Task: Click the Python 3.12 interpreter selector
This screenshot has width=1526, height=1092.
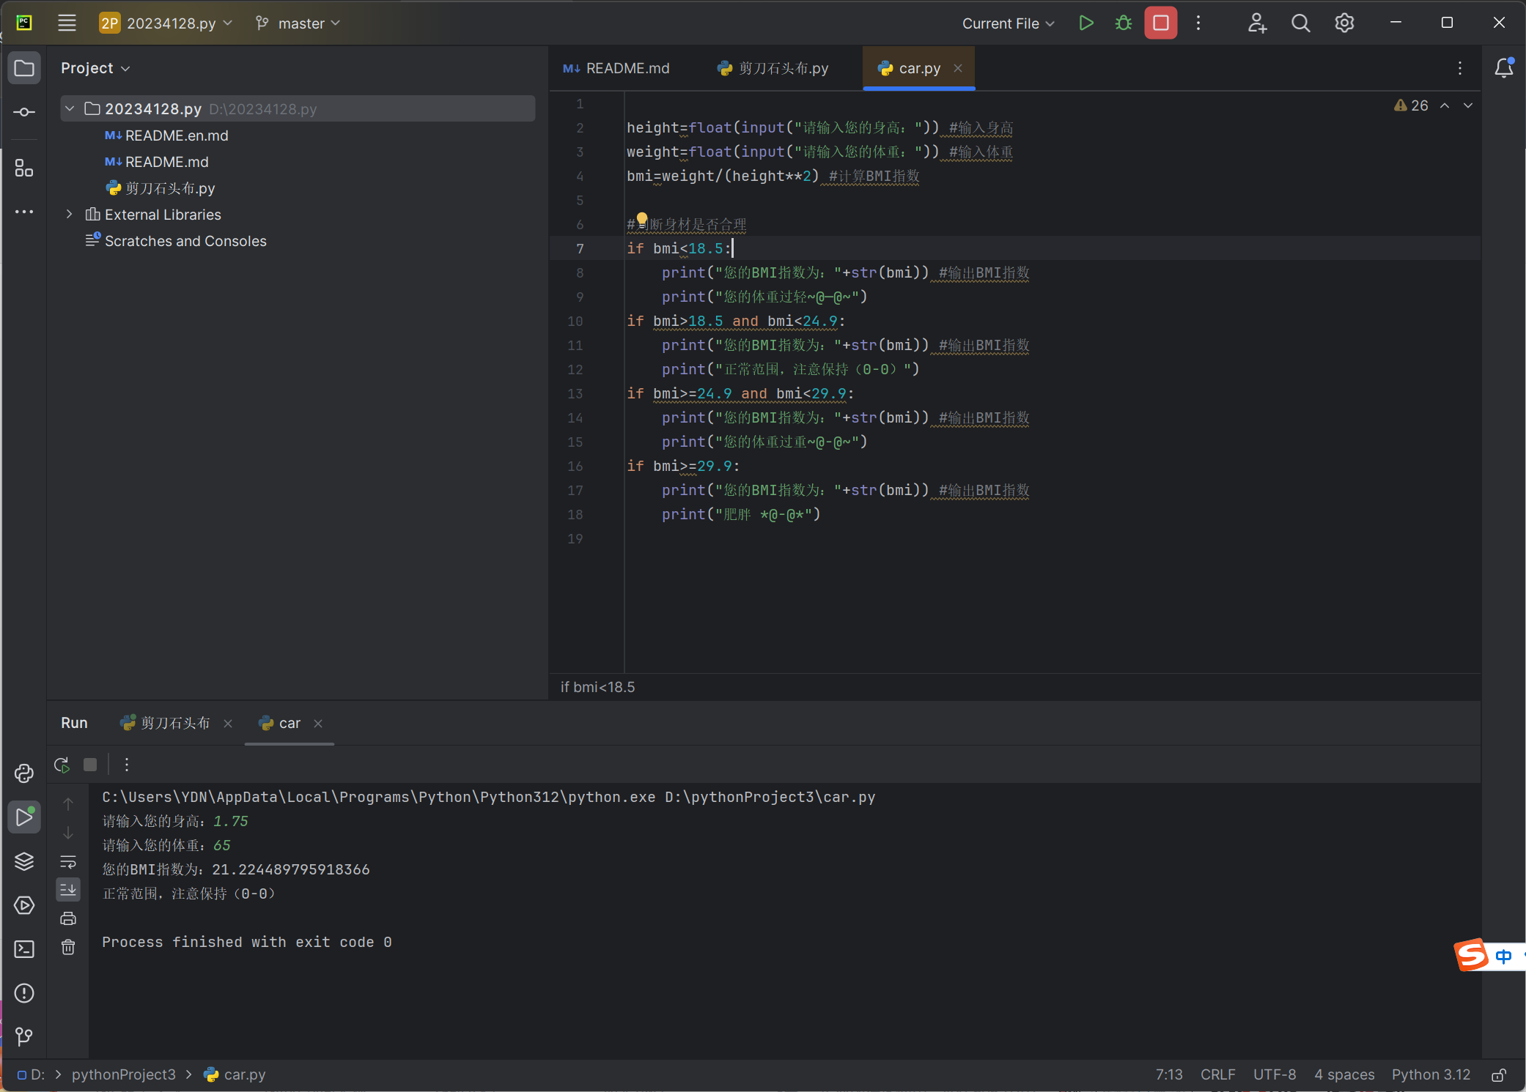Action: pyautogui.click(x=1430, y=1074)
